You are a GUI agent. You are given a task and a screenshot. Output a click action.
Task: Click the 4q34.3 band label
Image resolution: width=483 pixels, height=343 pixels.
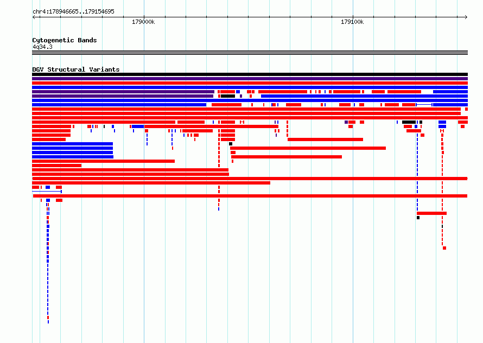(x=42, y=47)
